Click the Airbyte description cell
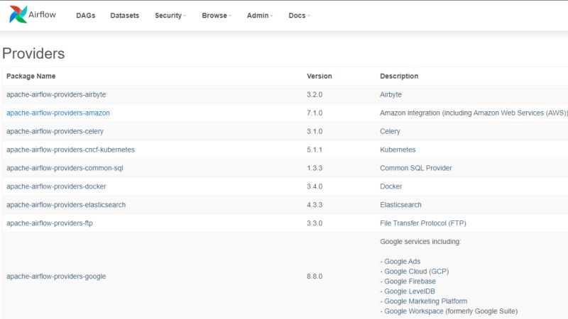The image size is (568, 319). (x=390, y=94)
